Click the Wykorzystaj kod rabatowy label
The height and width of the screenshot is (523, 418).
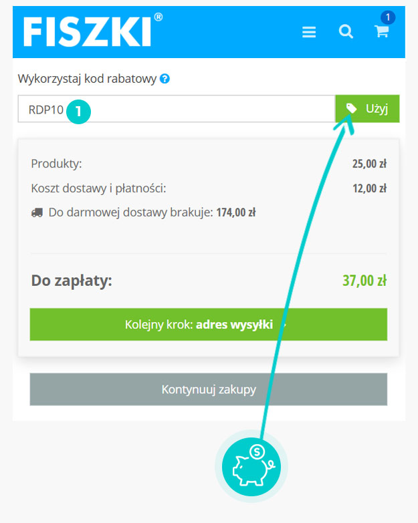87,79
